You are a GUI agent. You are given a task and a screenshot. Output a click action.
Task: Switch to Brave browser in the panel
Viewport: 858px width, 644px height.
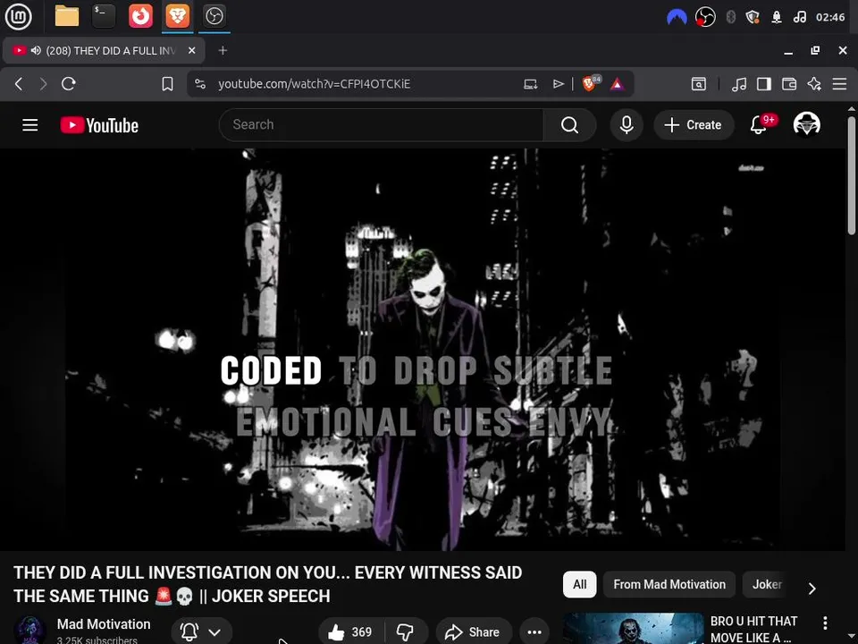(177, 16)
